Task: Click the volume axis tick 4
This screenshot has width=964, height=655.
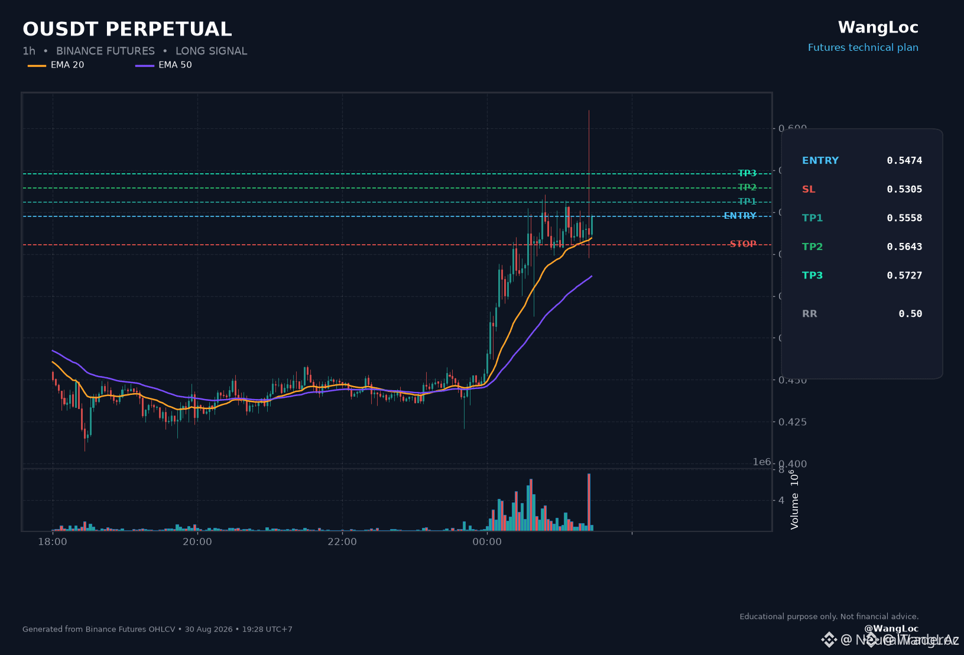Action: pyautogui.click(x=781, y=500)
